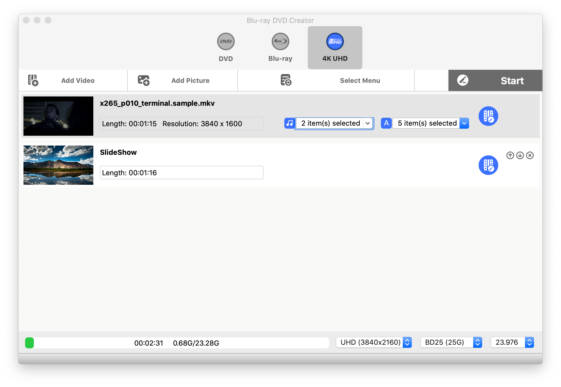
Task: Open the 23.976 frame rate dropdown
Action: point(512,342)
